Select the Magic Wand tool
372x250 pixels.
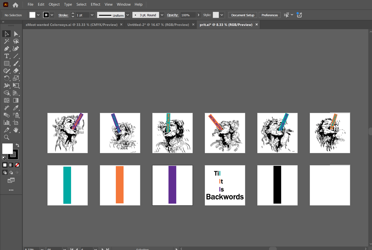coord(6,41)
